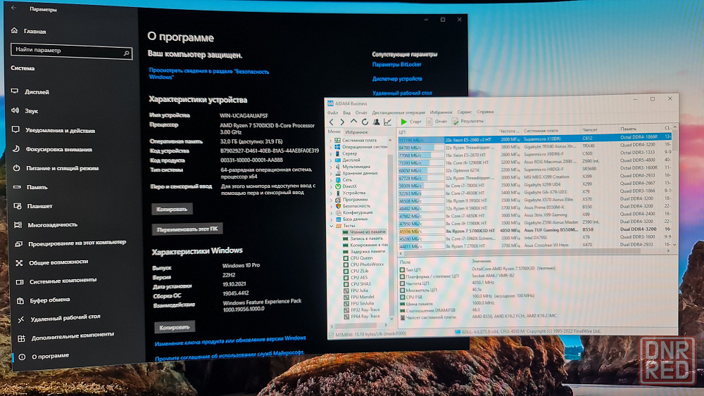Click Копировать under device characteristics
Image resolution: width=704 pixels, height=396 pixels.
(172, 209)
